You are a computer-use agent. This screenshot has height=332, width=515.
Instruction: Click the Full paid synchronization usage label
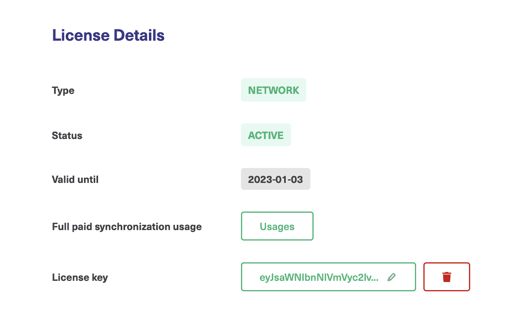tap(126, 226)
